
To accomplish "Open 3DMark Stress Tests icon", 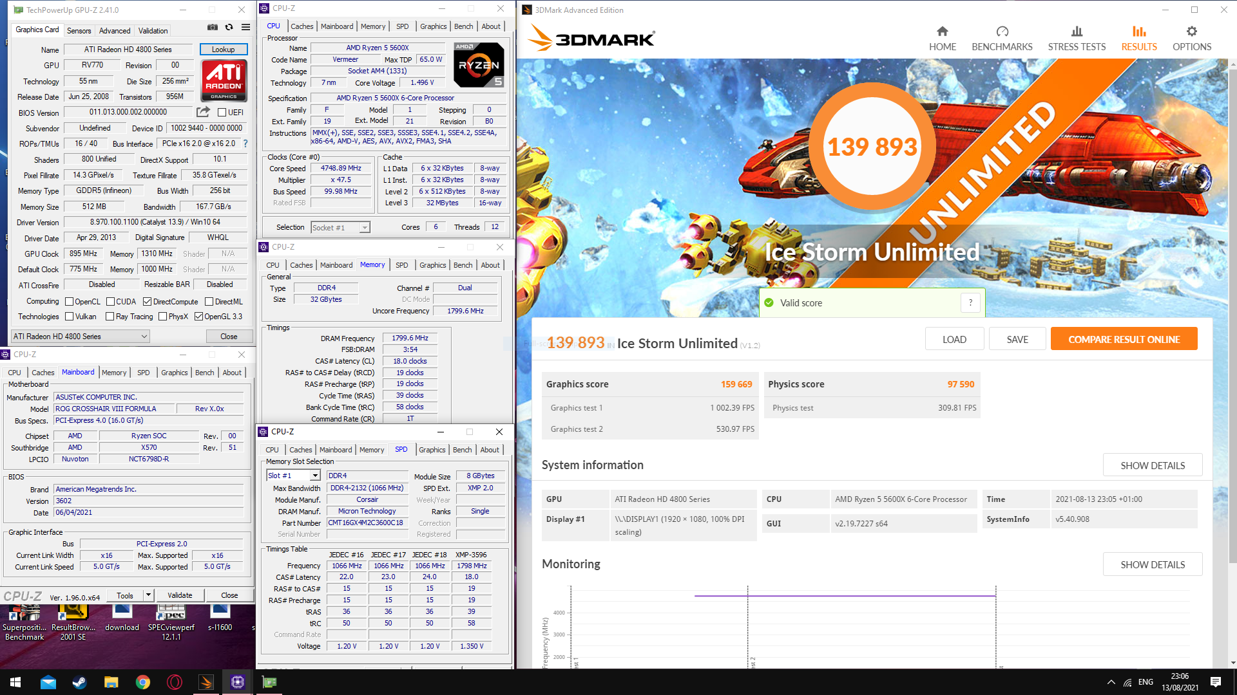I will 1077,32.
